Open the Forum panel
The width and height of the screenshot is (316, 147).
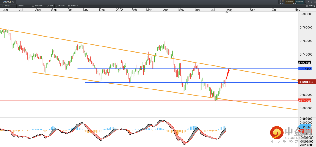coord(61,6)
